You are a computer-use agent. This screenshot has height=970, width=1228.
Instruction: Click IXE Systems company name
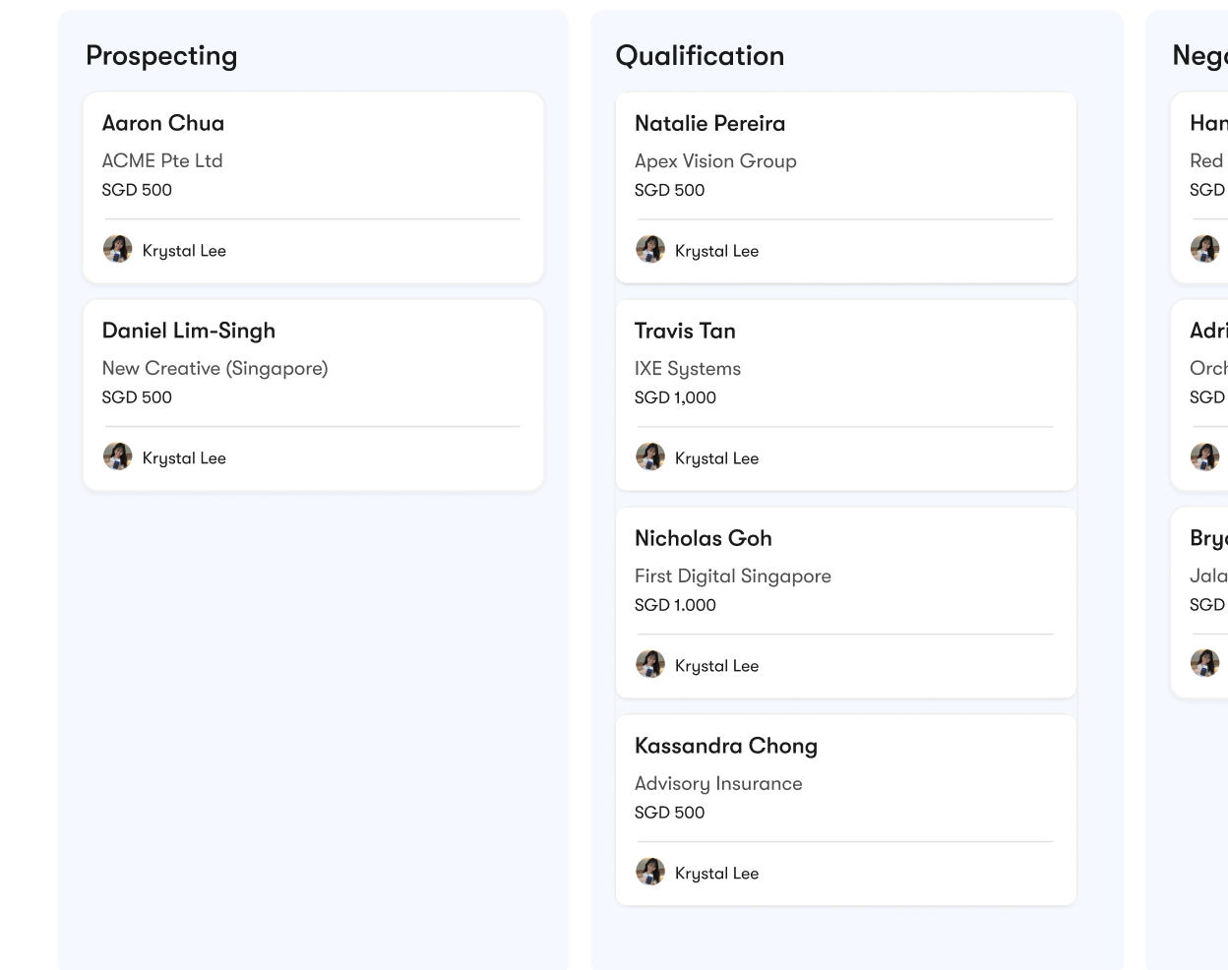688,369
